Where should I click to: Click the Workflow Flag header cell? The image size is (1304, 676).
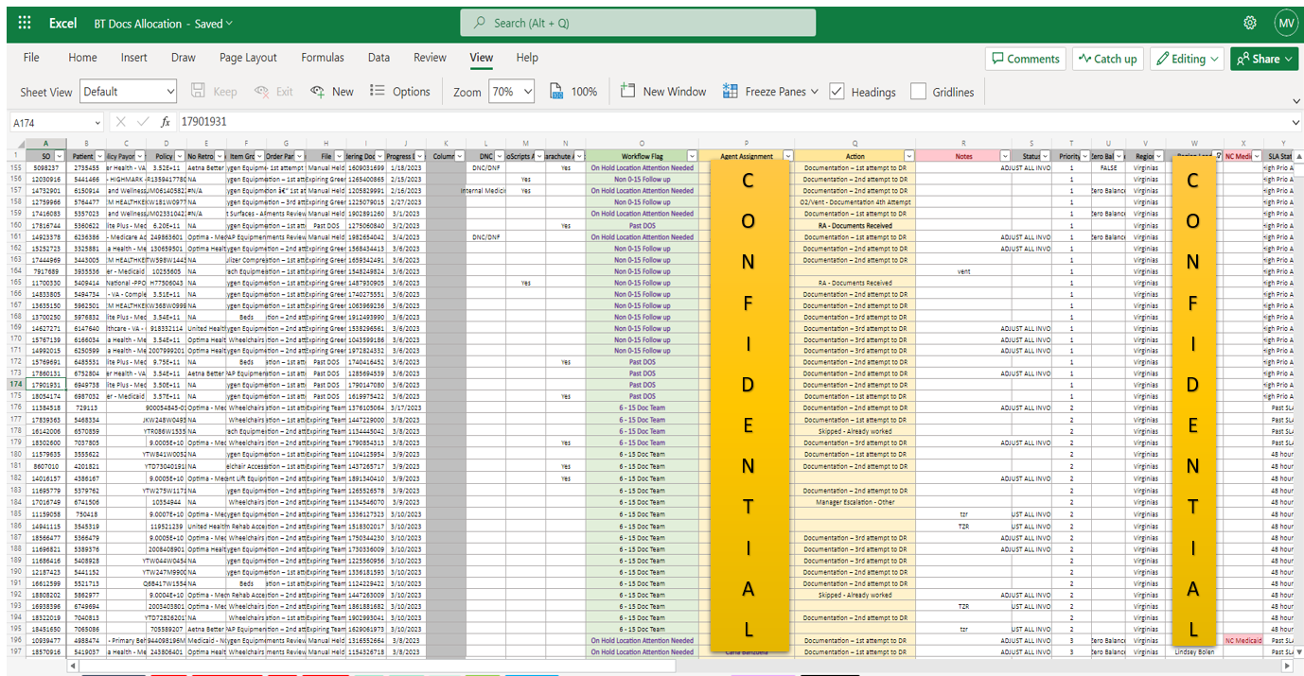[642, 156]
